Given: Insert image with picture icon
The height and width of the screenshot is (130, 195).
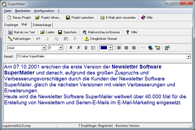Looking at the screenshot, I should [158, 48].
